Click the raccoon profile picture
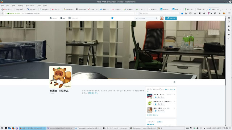Screen dimensions: 232x130 tap(61, 77)
